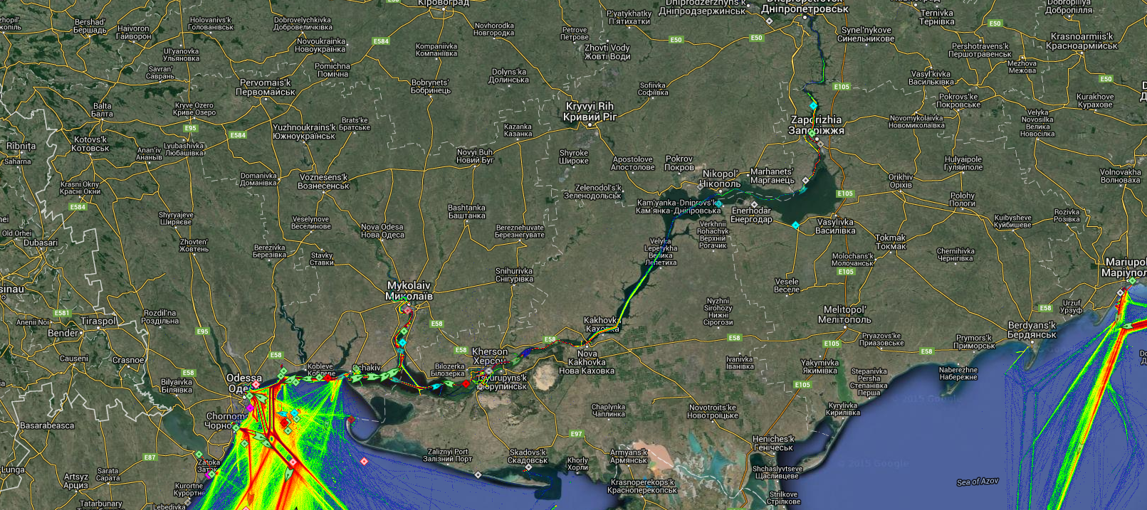
Task: Open the white diamond marker near Marhanets'
Action: tap(805, 181)
